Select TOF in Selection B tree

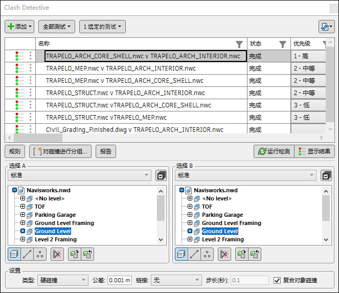(x=207, y=207)
